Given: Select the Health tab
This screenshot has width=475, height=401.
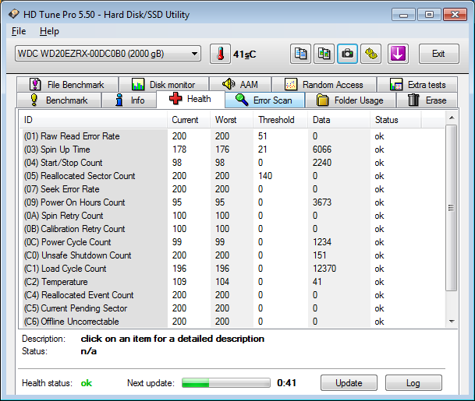Looking at the screenshot, I should pyautogui.click(x=190, y=99).
